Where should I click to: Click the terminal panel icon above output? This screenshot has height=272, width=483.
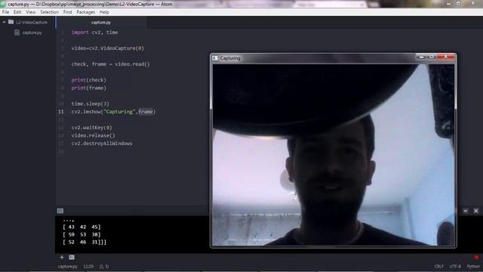click(60, 211)
